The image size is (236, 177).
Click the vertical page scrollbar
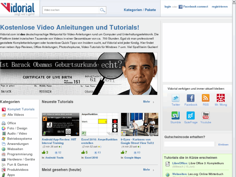[x=234, y=88]
